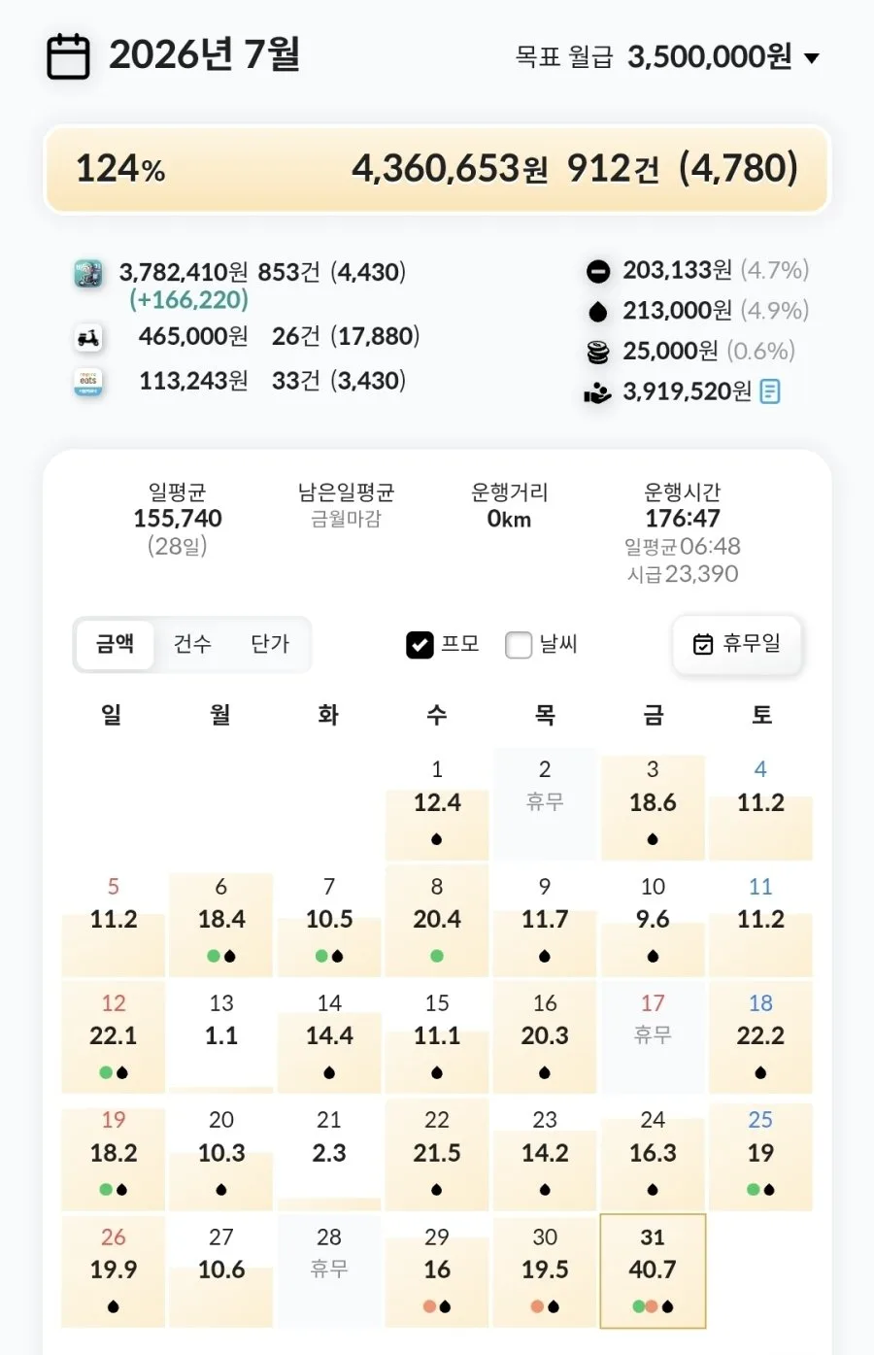This screenshot has width=874, height=1355.
Task: Switch to the 건수 tab
Action: (x=192, y=644)
